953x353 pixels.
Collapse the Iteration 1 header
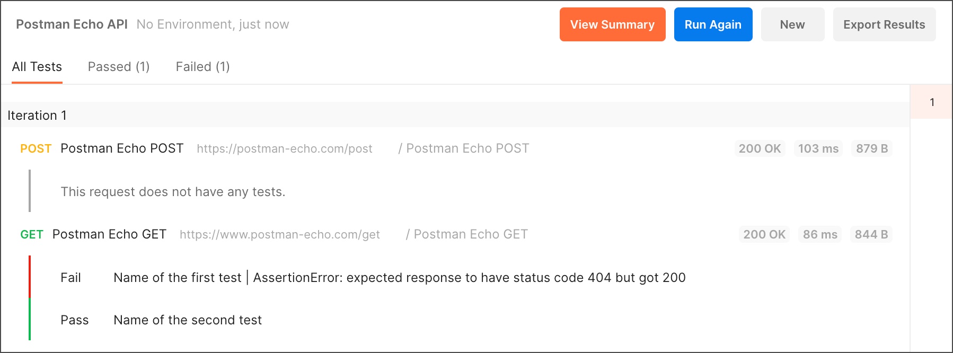click(37, 116)
